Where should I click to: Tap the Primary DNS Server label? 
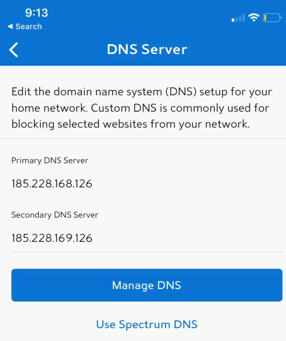point(50,160)
